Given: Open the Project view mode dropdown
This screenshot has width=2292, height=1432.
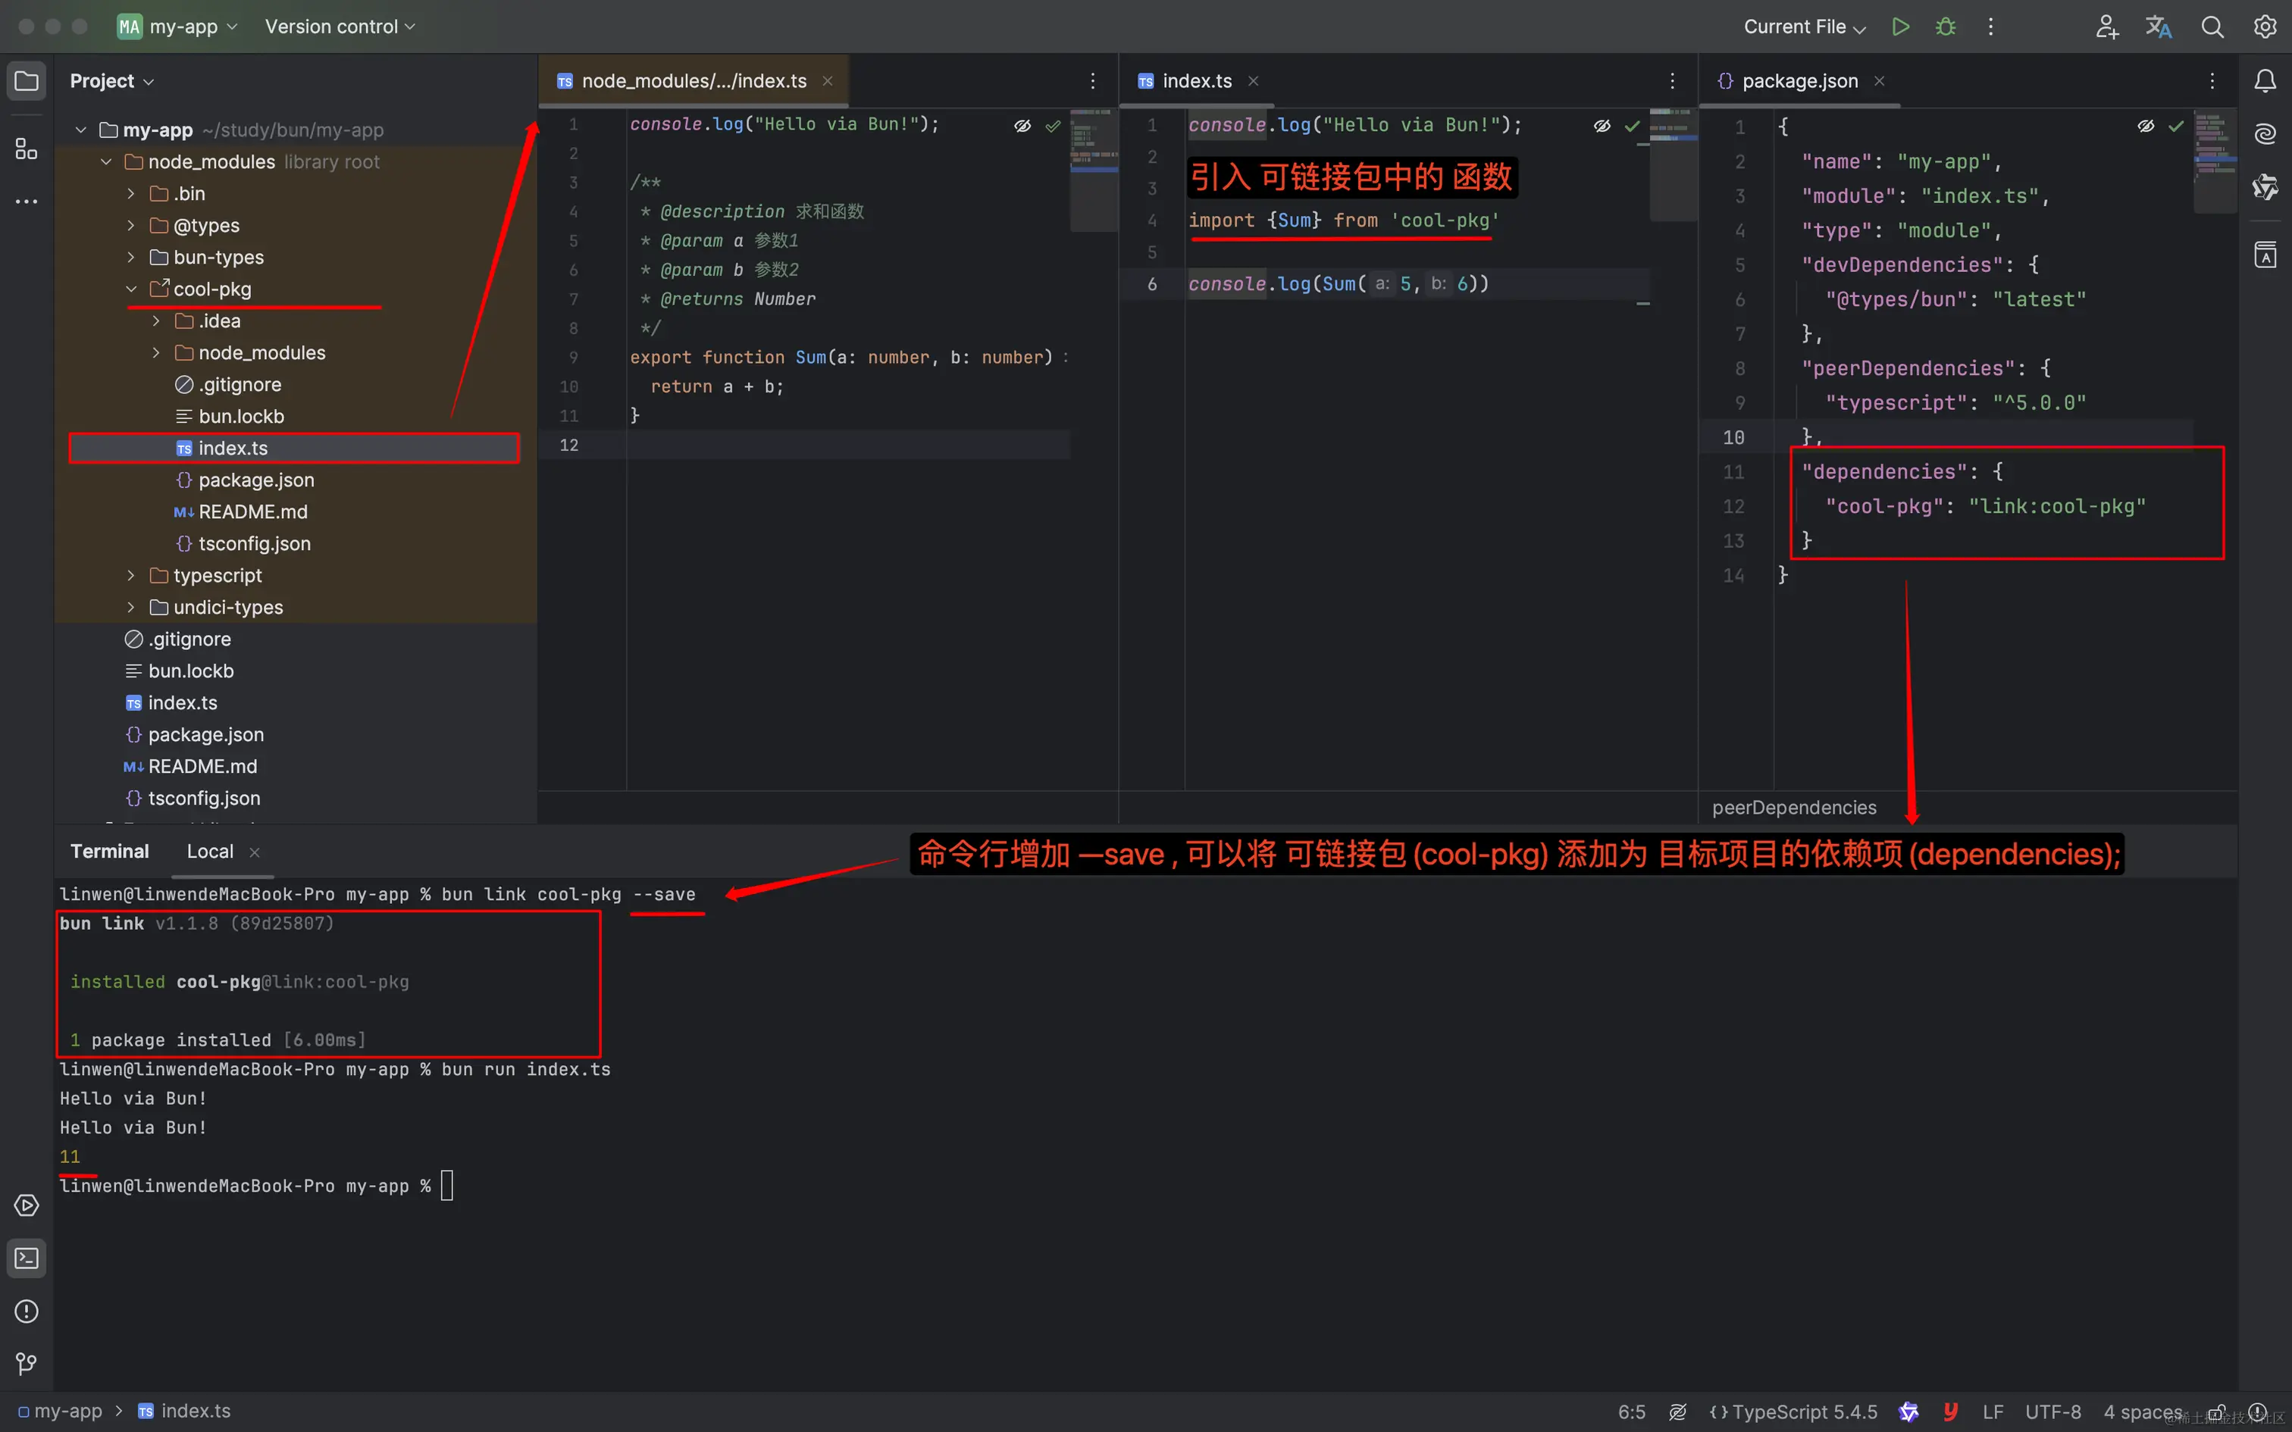Looking at the screenshot, I should tap(111, 82).
